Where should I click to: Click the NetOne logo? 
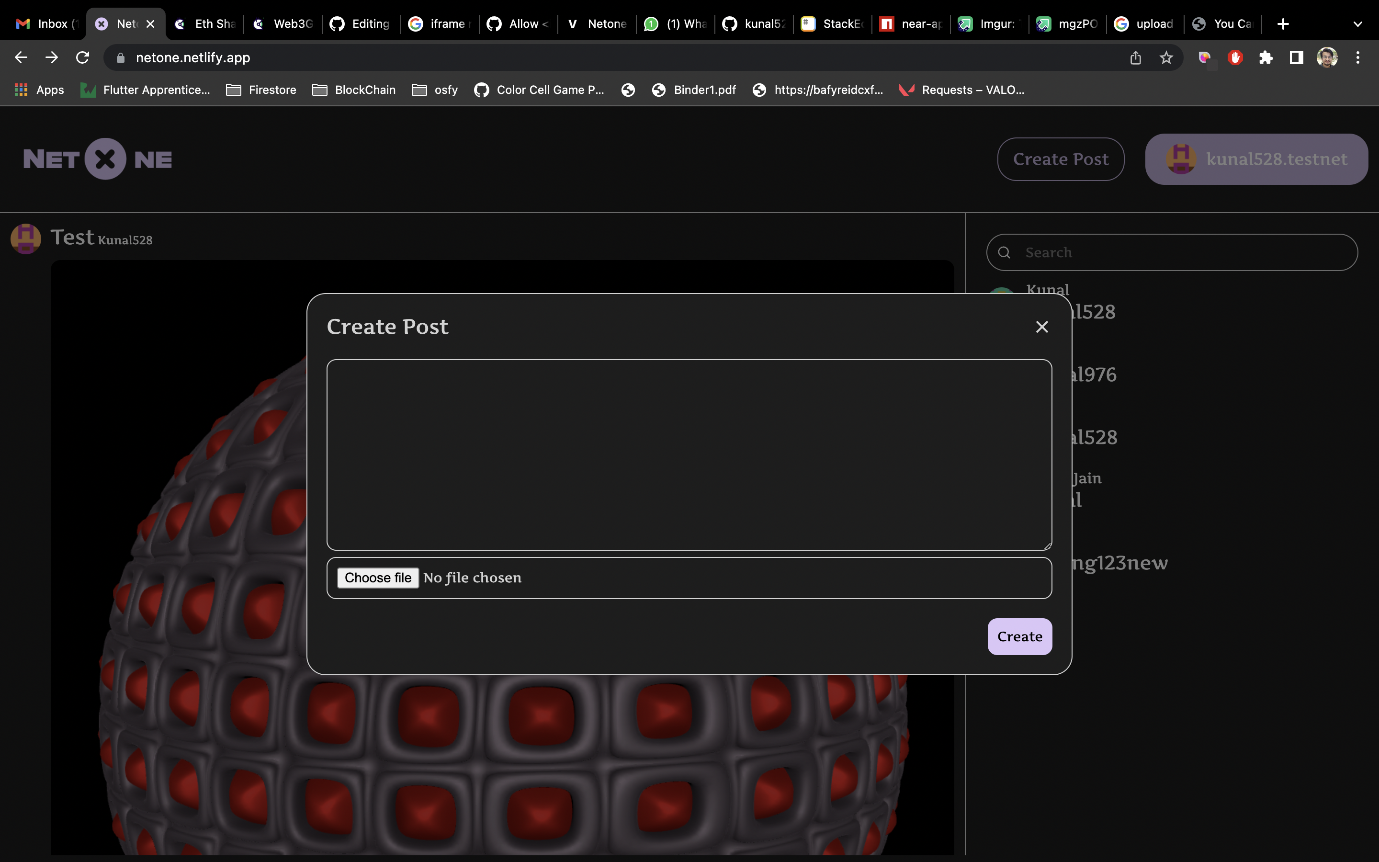[98, 159]
